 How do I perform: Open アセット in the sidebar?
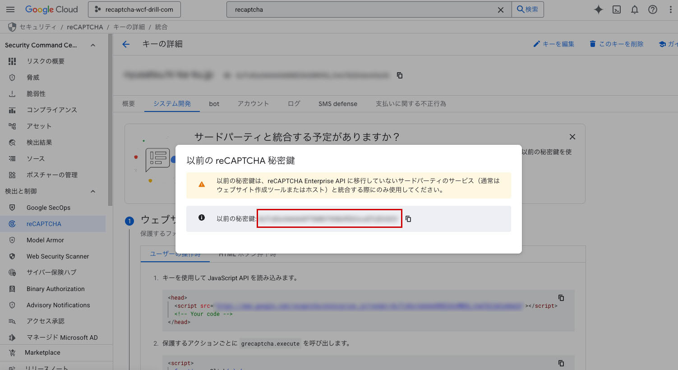tap(53, 126)
